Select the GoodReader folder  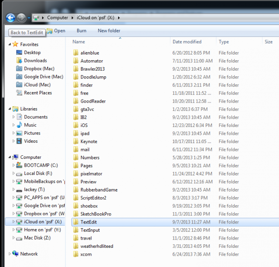93,101
